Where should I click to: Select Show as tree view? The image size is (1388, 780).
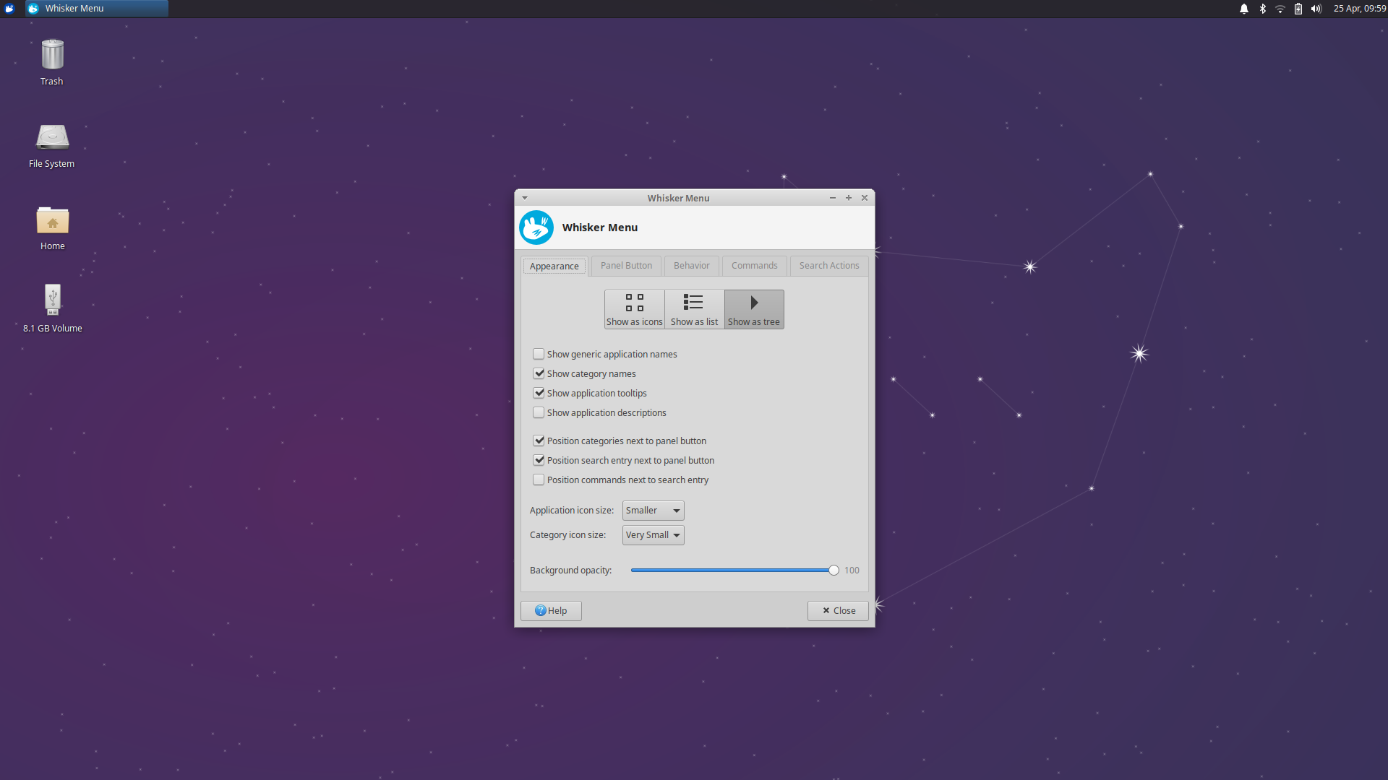[754, 310]
